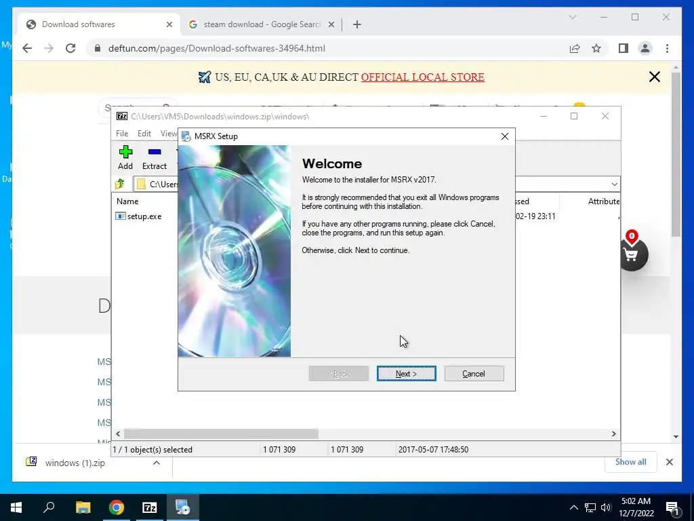Open the Chrome three-dot menu
The width and height of the screenshot is (694, 521).
pos(667,48)
